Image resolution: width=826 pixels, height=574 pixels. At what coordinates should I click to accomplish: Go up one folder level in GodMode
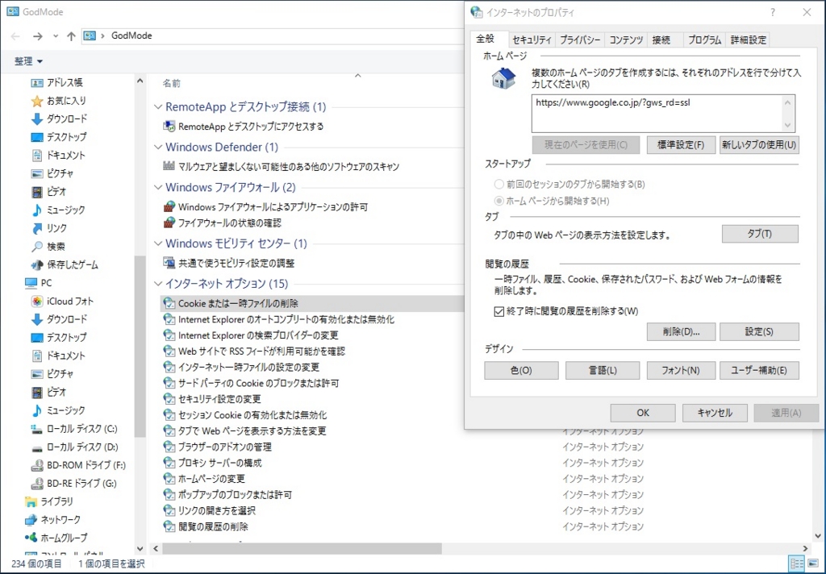click(72, 36)
